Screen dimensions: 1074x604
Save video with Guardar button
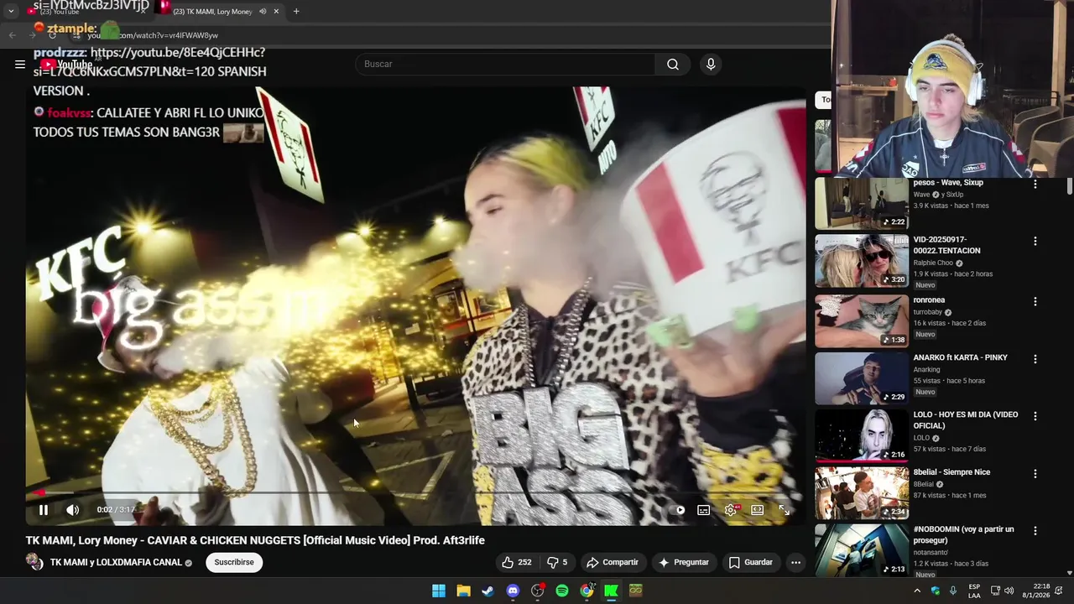pyautogui.click(x=751, y=562)
